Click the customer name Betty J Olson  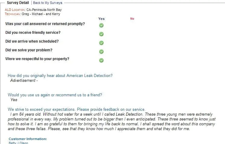[x=18, y=143]
